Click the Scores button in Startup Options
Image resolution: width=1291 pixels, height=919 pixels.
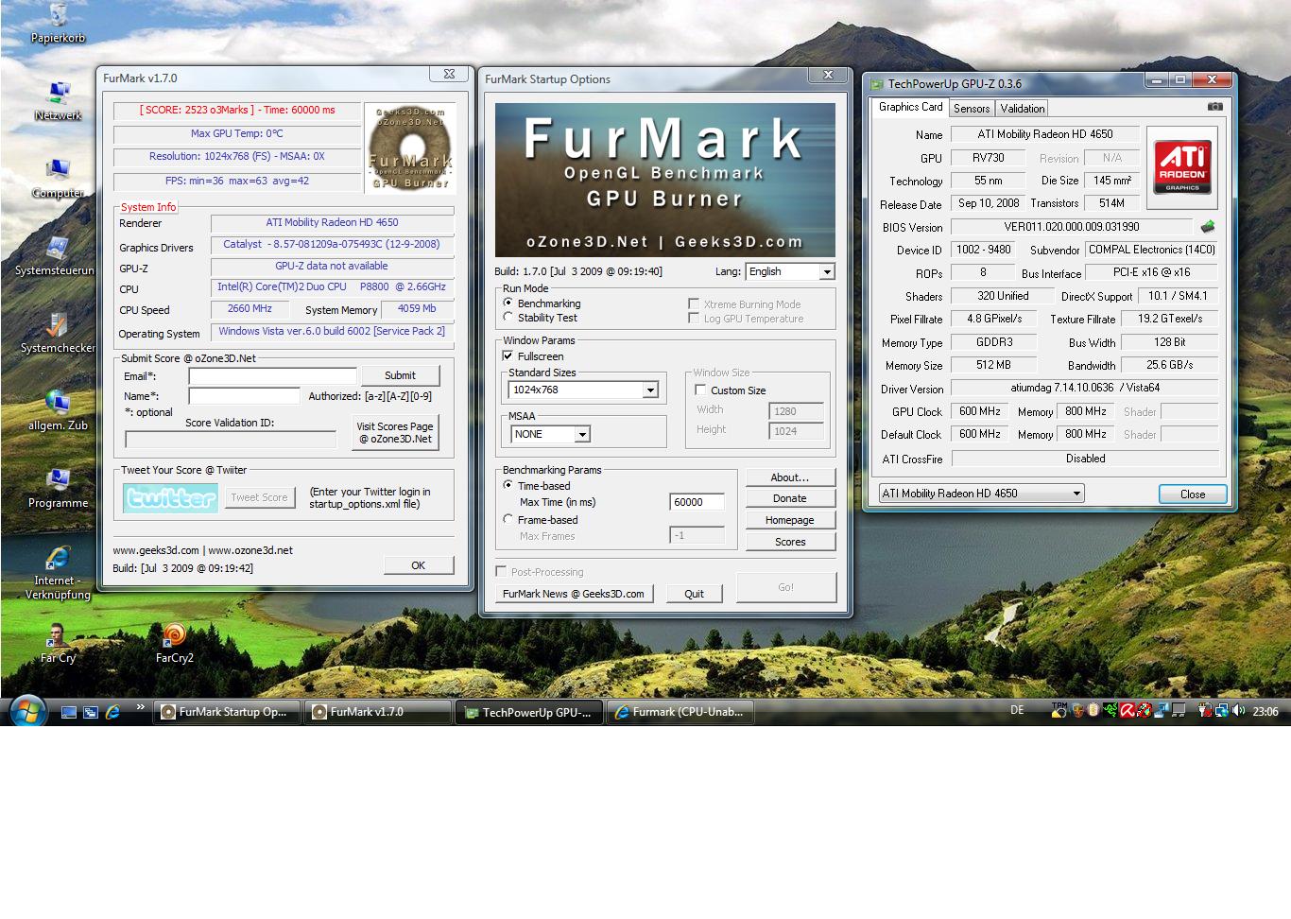[x=790, y=542]
